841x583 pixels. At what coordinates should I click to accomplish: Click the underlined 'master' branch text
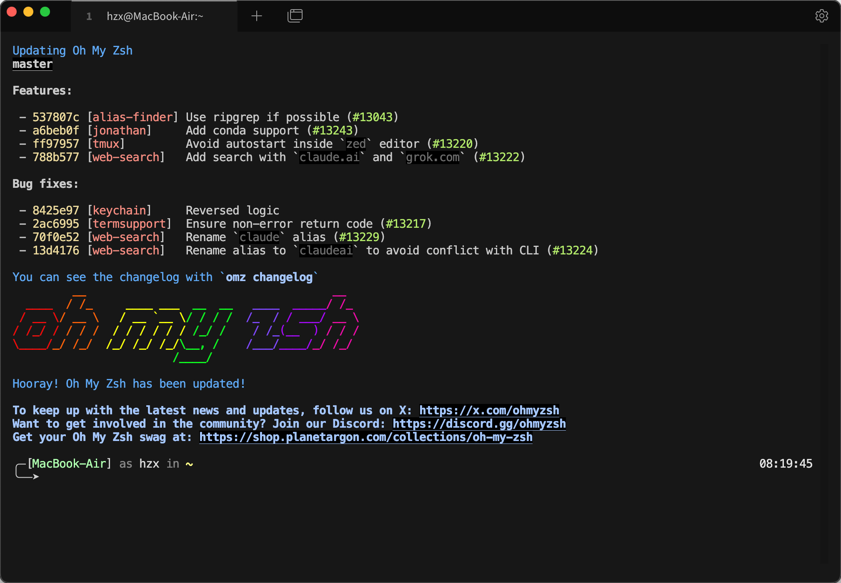click(x=33, y=64)
